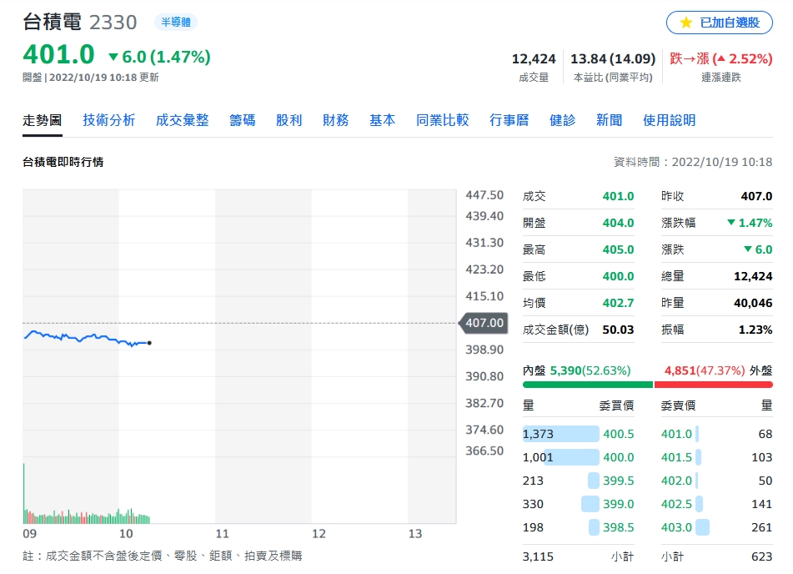793x574 pixels.
Task: Select ask price 403.0
Action: 676,527
